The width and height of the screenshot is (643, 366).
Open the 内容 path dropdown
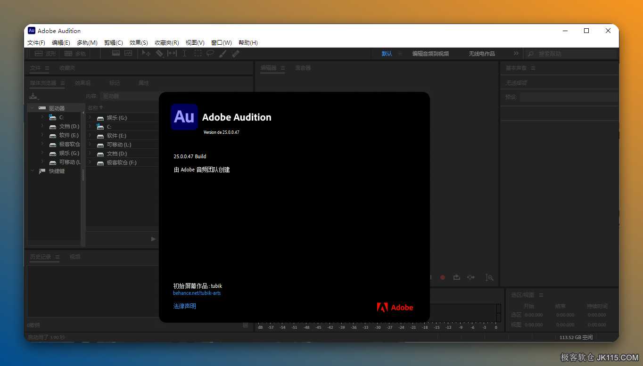tap(130, 96)
